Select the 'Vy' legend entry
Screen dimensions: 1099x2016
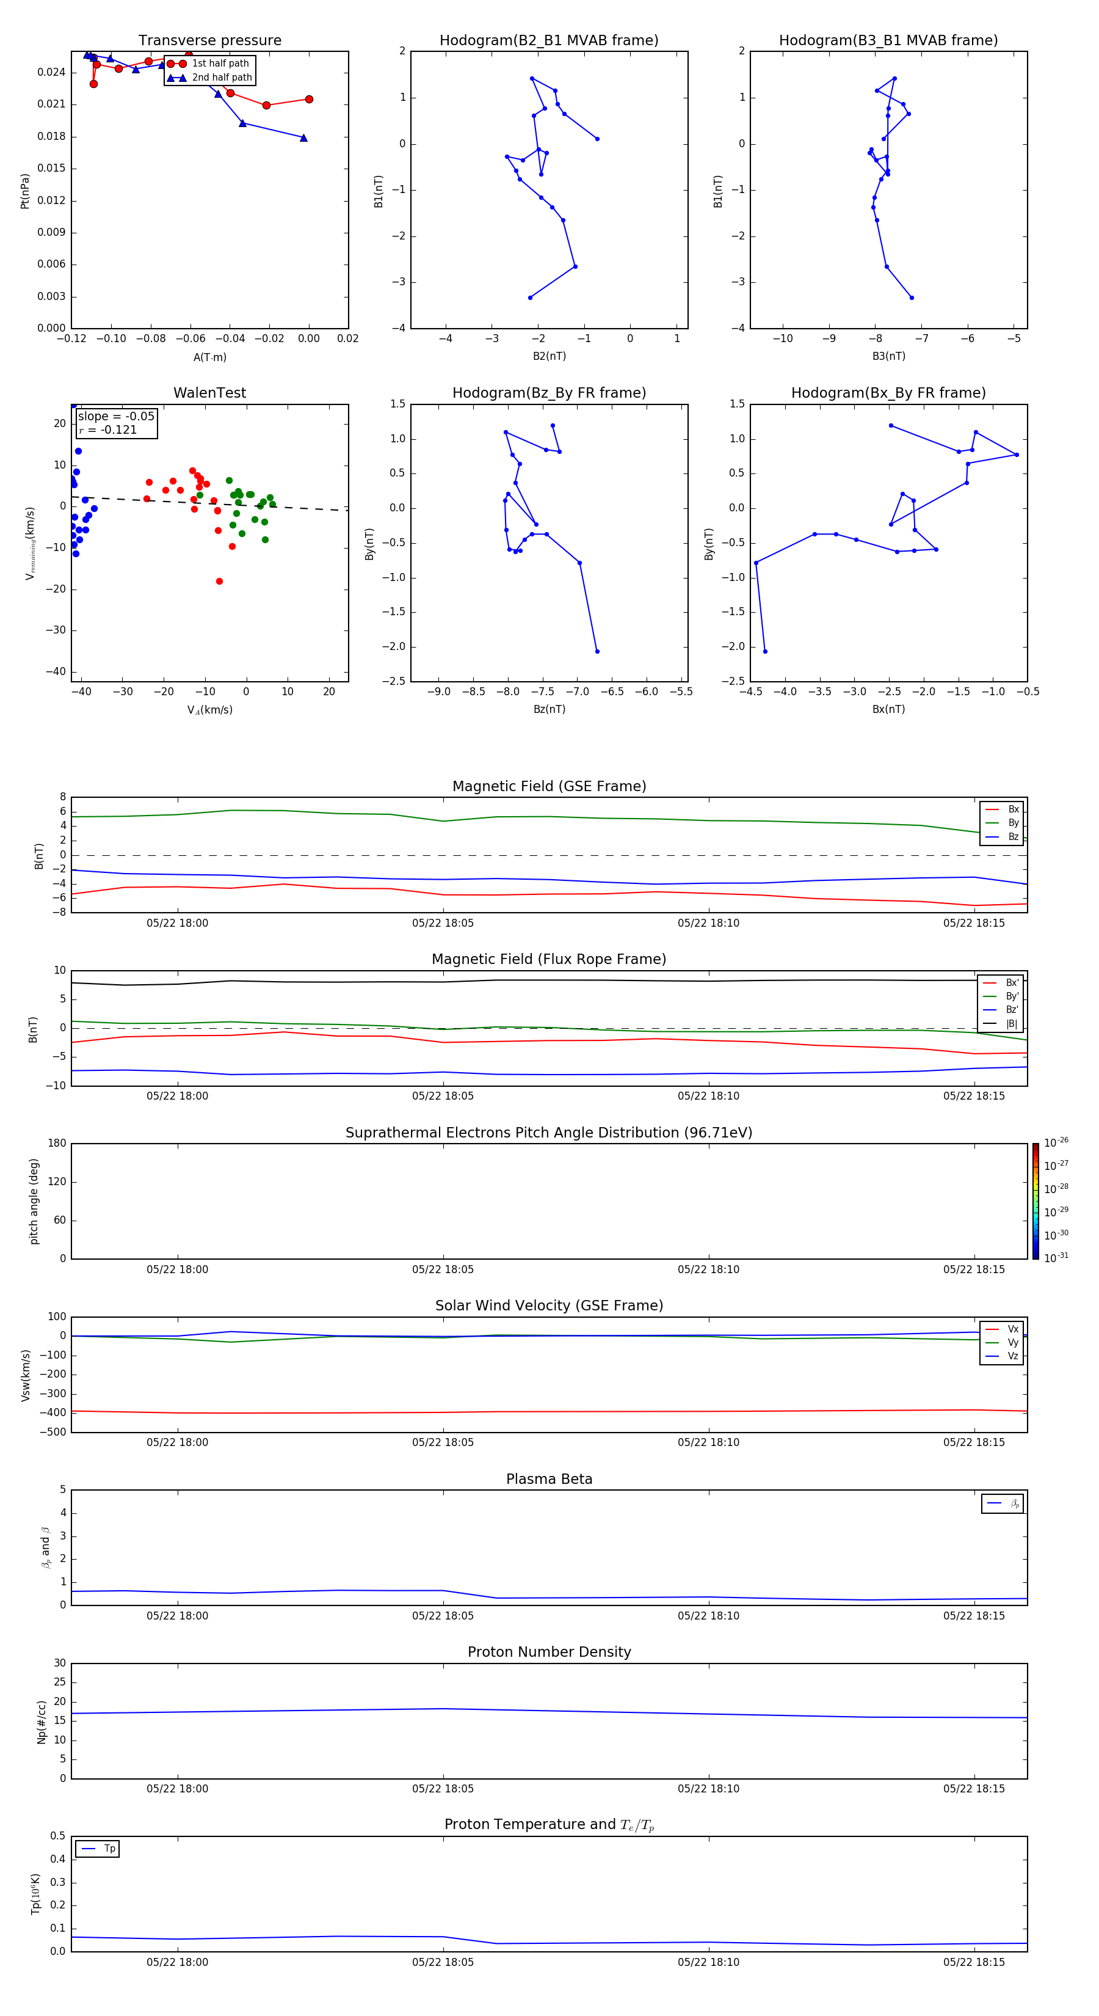pyautogui.click(x=1002, y=1342)
